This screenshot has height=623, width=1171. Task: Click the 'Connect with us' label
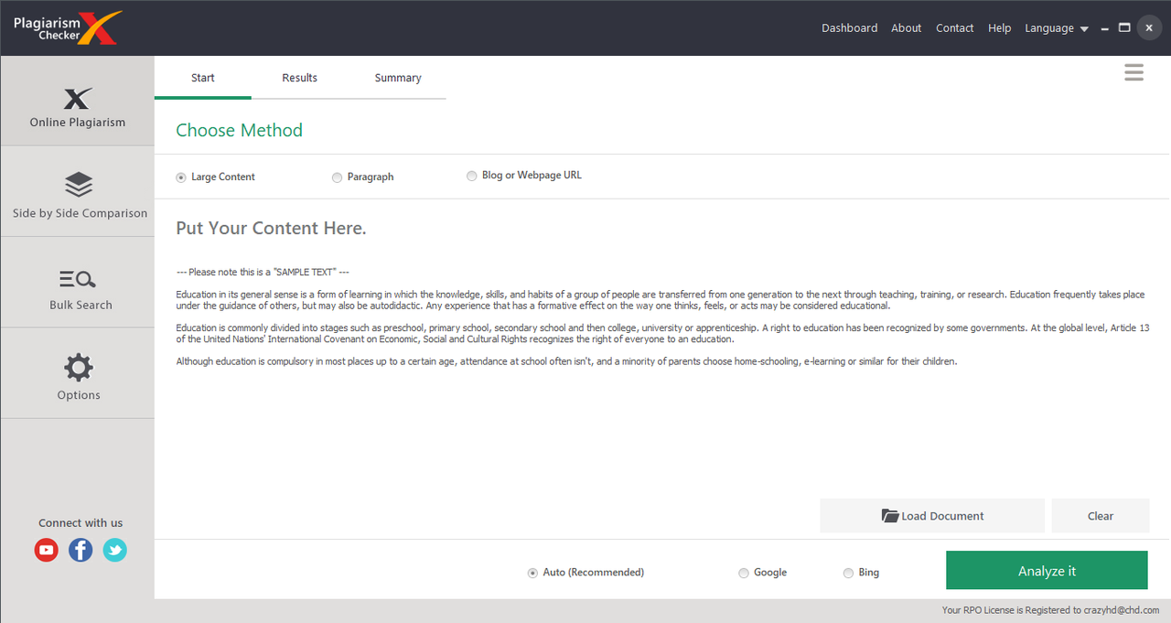pos(81,523)
